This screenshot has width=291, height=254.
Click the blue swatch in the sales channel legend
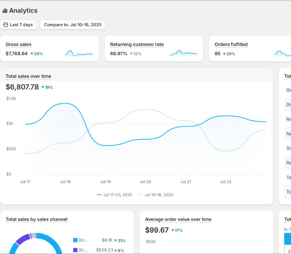click(x=75, y=240)
